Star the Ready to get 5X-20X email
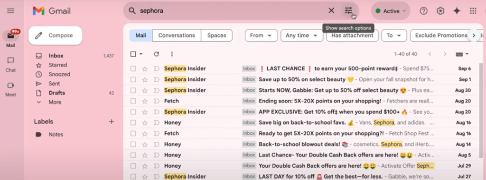The width and height of the screenshot is (486, 180). pos(144,133)
